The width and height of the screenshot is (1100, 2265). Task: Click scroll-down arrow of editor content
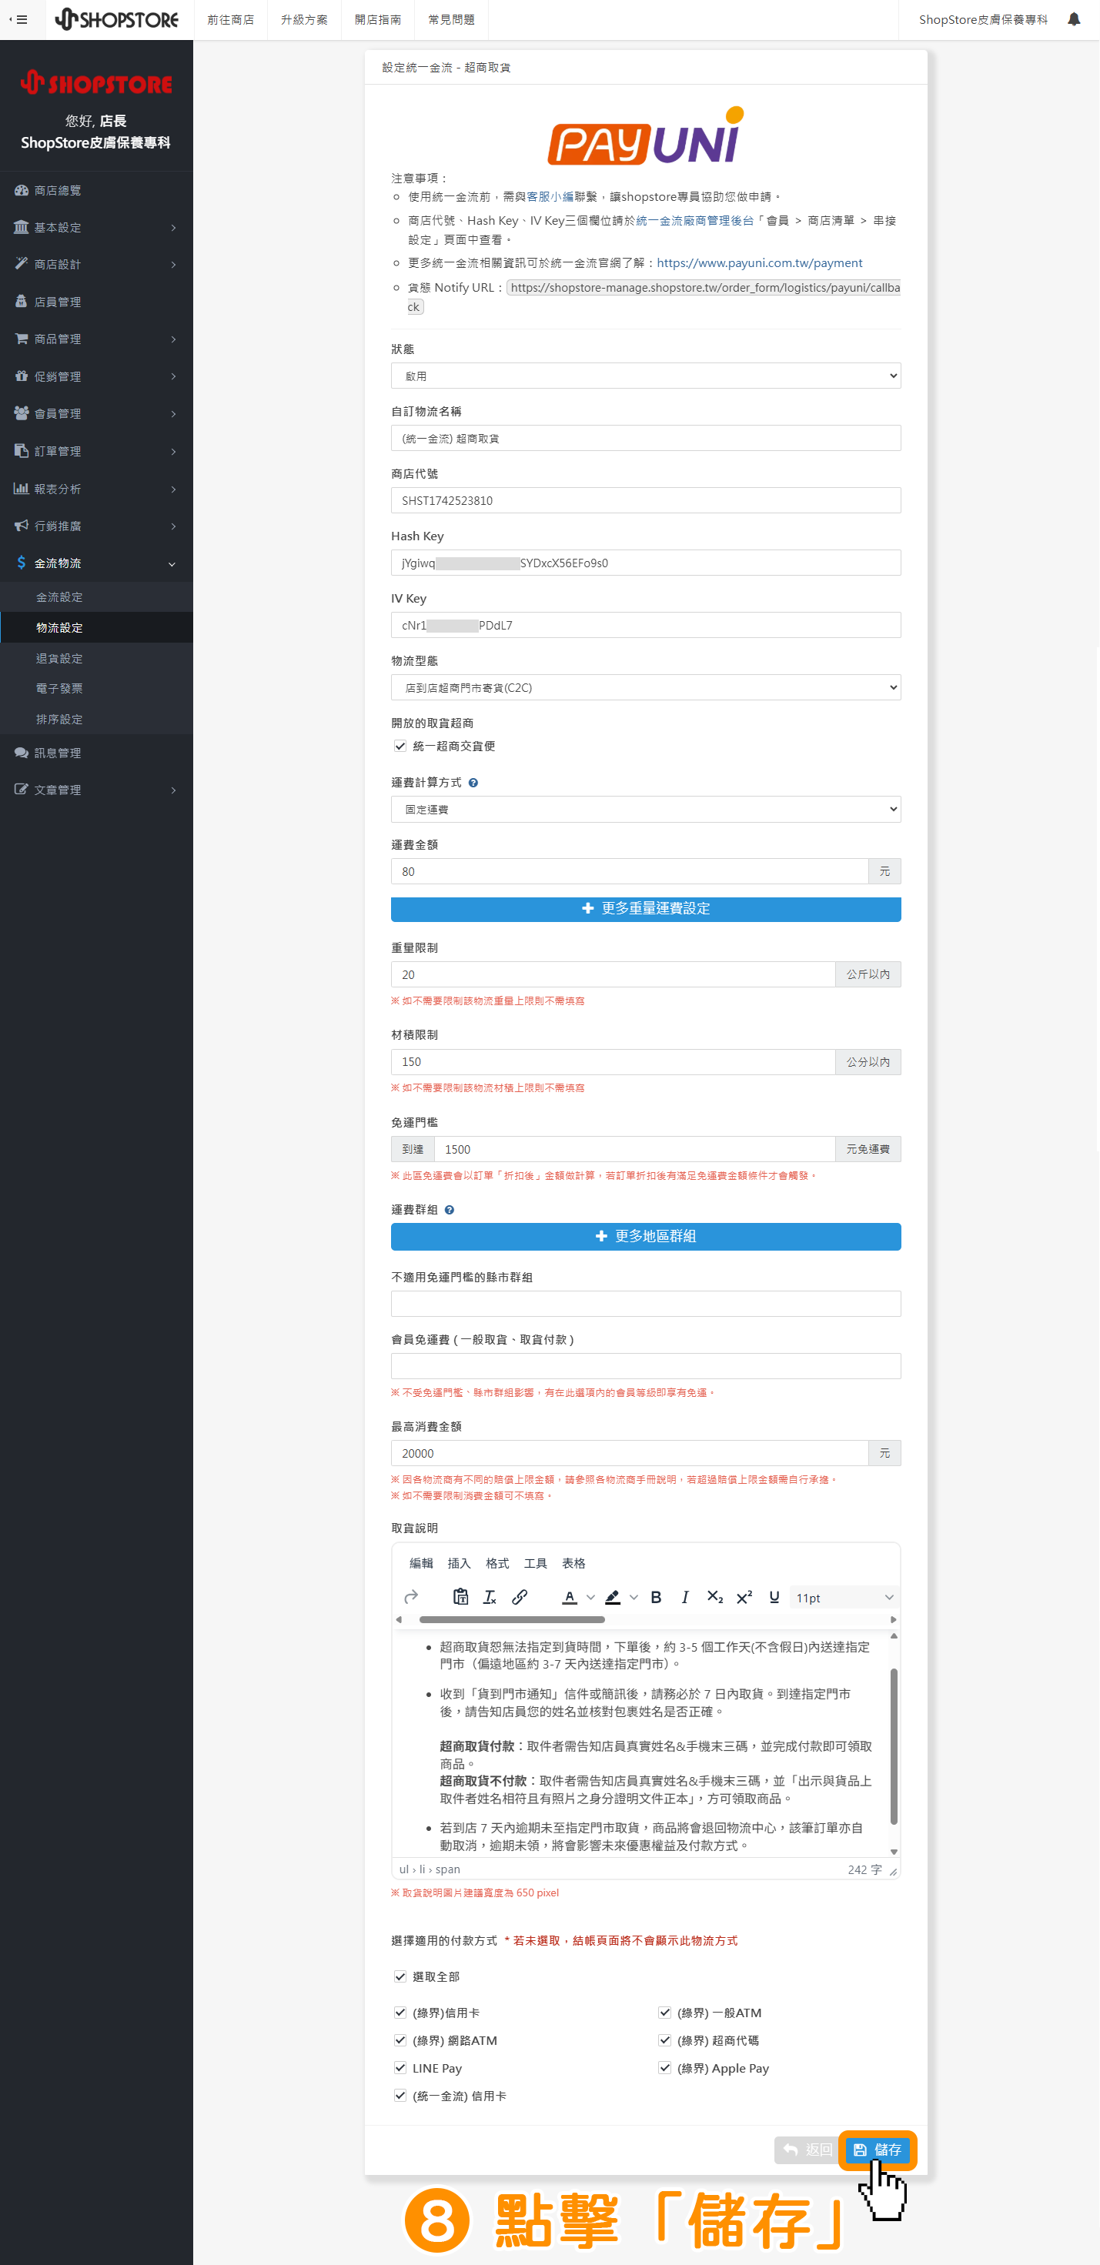894,1852
